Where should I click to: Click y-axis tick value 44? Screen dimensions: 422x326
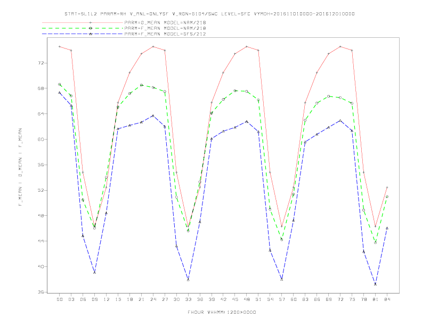click(40, 241)
